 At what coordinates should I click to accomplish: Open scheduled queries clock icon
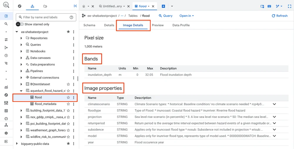point(6,55)
